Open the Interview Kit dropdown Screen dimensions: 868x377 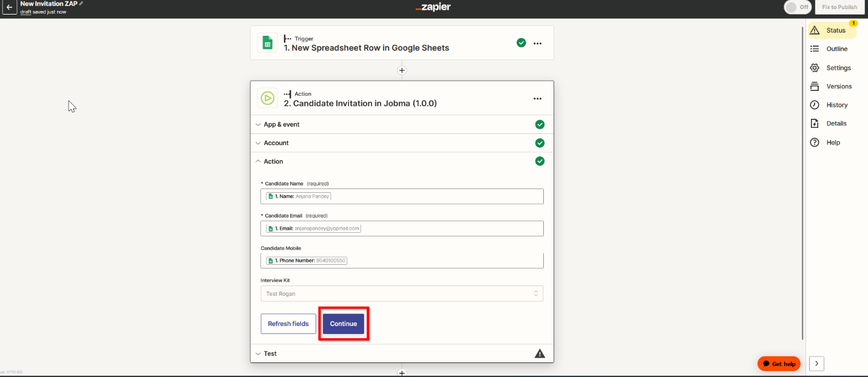tap(402, 293)
